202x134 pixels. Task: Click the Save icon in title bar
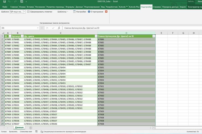pos(5,2)
